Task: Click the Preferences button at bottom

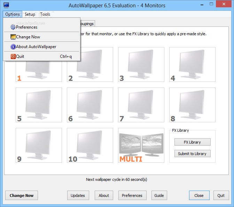Action: pos(132,195)
